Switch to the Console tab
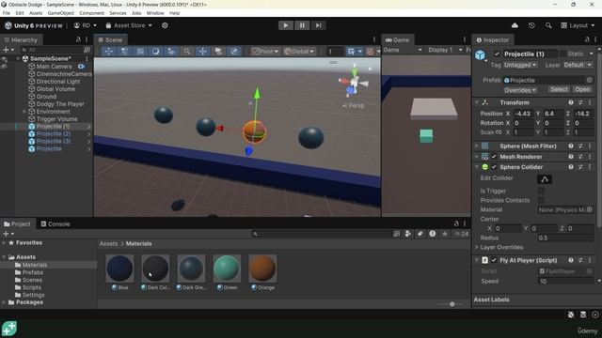602x338 pixels. coord(55,223)
